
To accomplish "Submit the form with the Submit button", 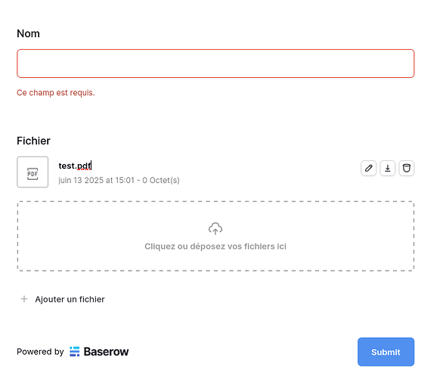I will pos(386,352).
